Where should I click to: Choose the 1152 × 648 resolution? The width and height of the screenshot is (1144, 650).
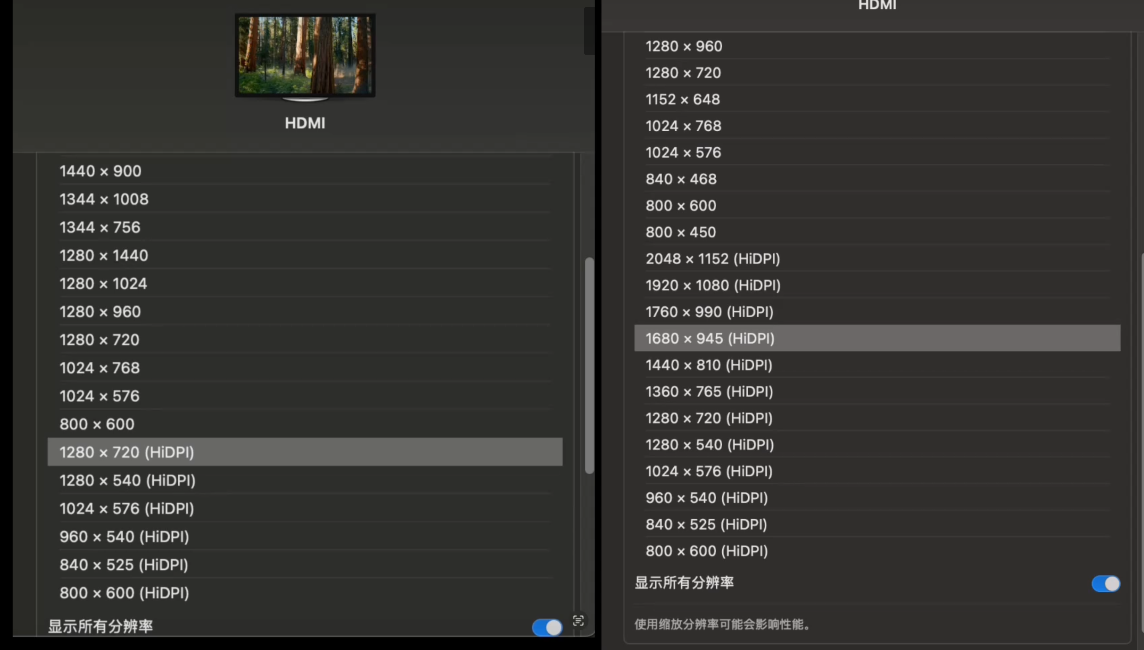pyautogui.click(x=682, y=99)
